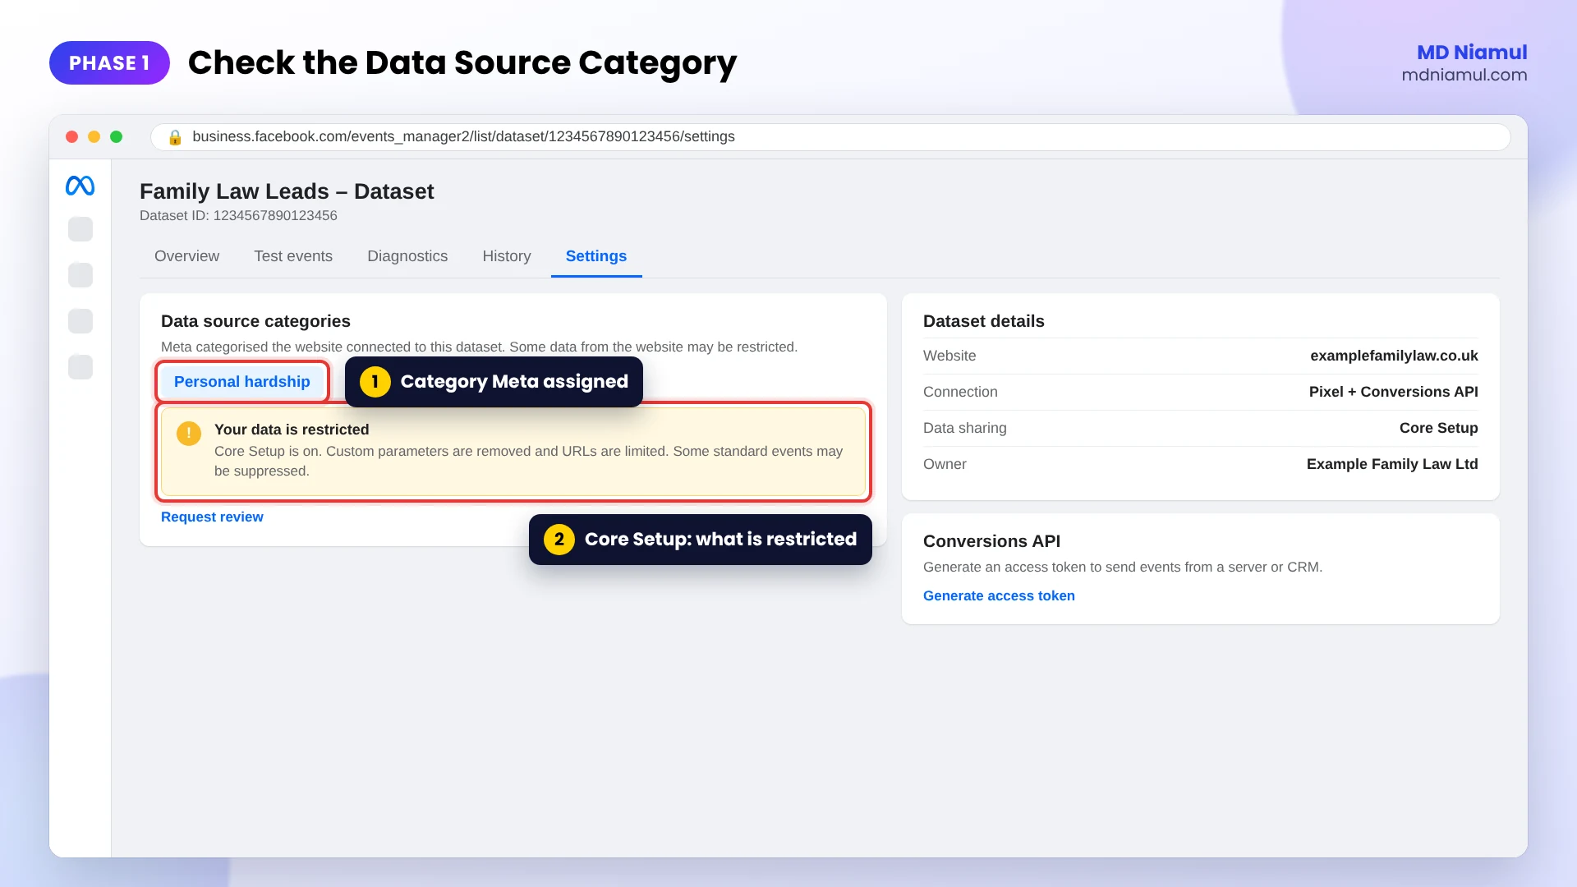Viewport: 1577px width, 887px height.
Task: Click the Website label in Dataset details
Action: (x=949, y=356)
